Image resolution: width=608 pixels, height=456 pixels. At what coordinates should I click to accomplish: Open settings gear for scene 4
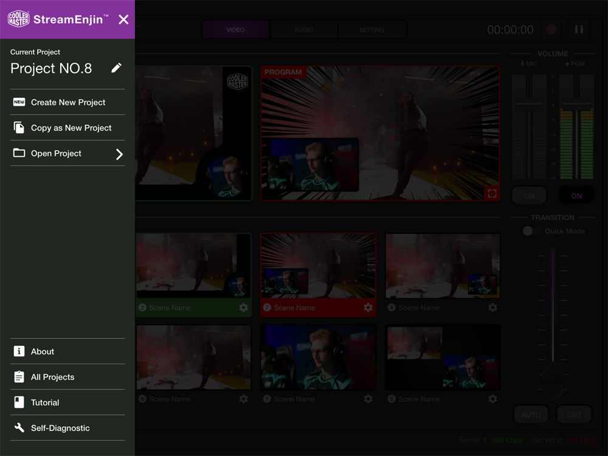(493, 308)
